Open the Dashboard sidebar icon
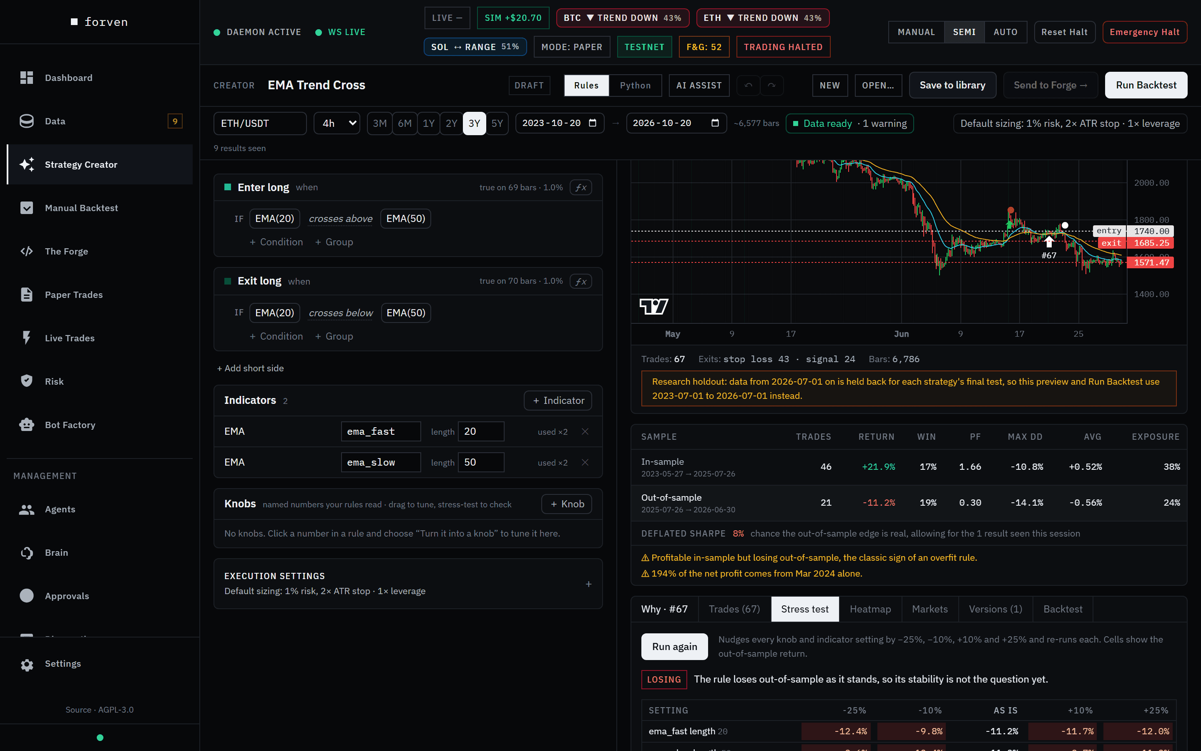1201x751 pixels. pos(27,78)
